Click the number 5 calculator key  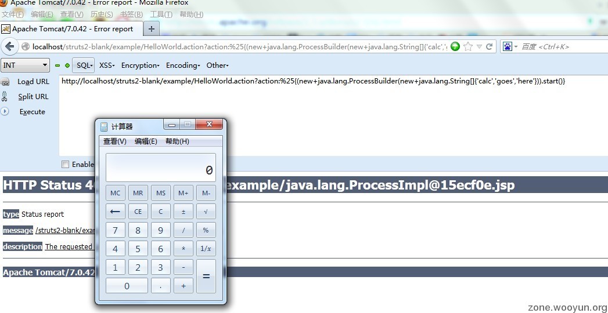coord(138,249)
